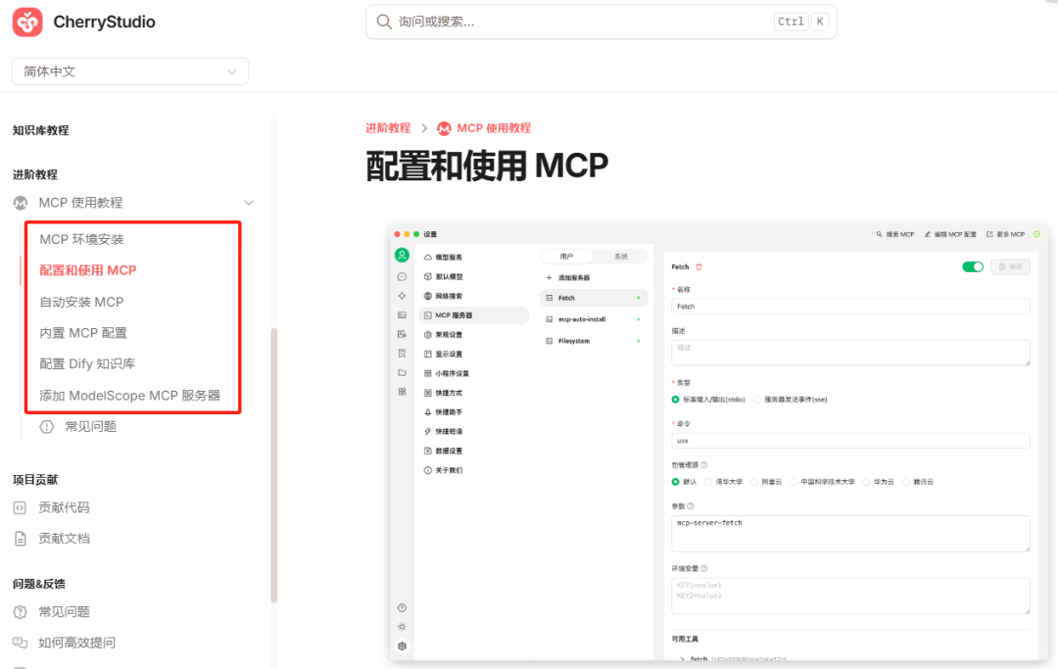Click the sidebar vertical scrollbar

point(274,465)
